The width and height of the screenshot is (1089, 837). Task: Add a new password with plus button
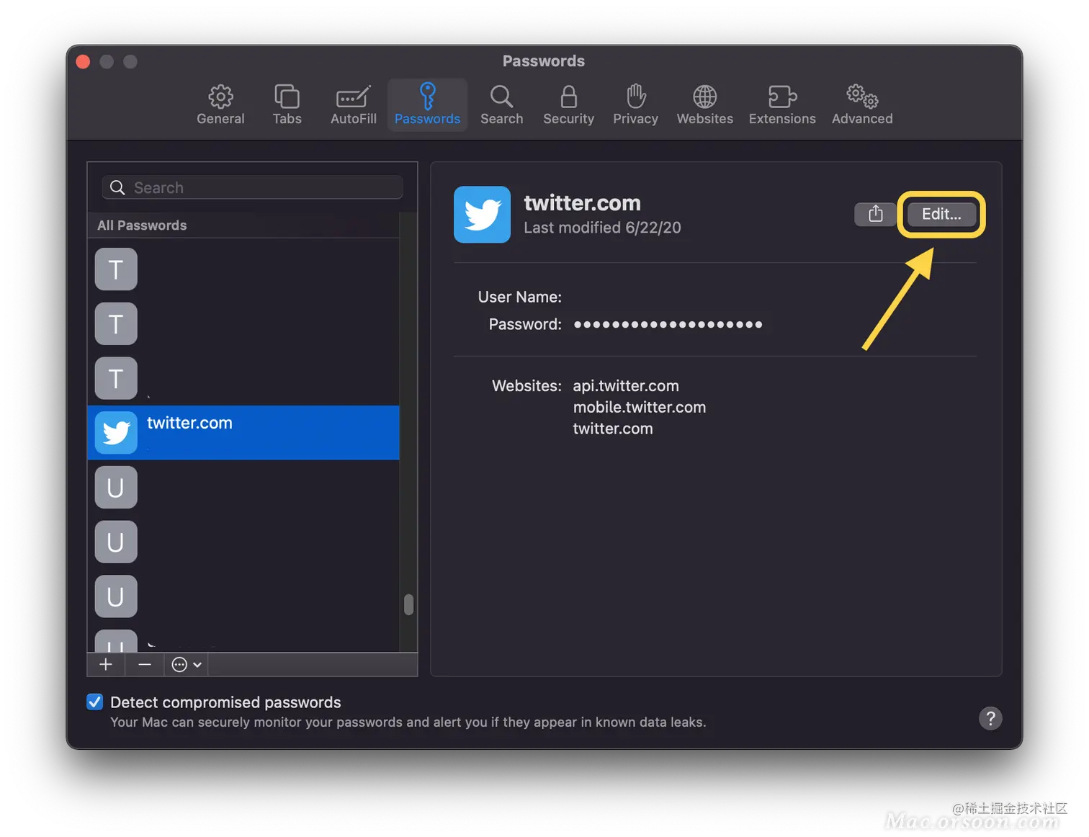pyautogui.click(x=106, y=664)
